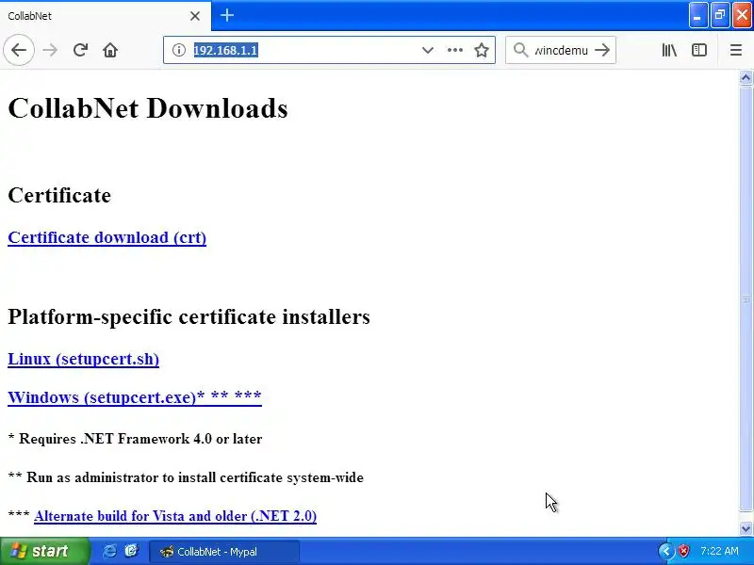Close the CollabNet tab

(x=195, y=16)
